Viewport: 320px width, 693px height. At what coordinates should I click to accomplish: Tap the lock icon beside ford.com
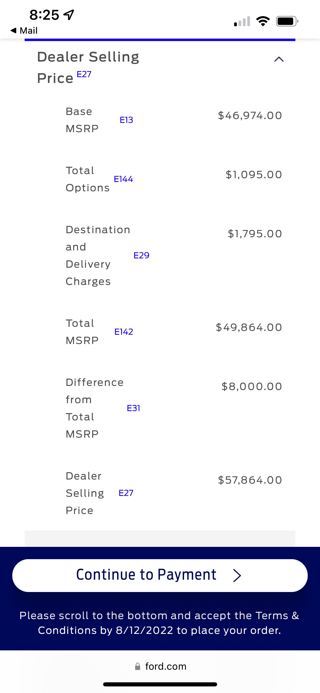tap(138, 666)
